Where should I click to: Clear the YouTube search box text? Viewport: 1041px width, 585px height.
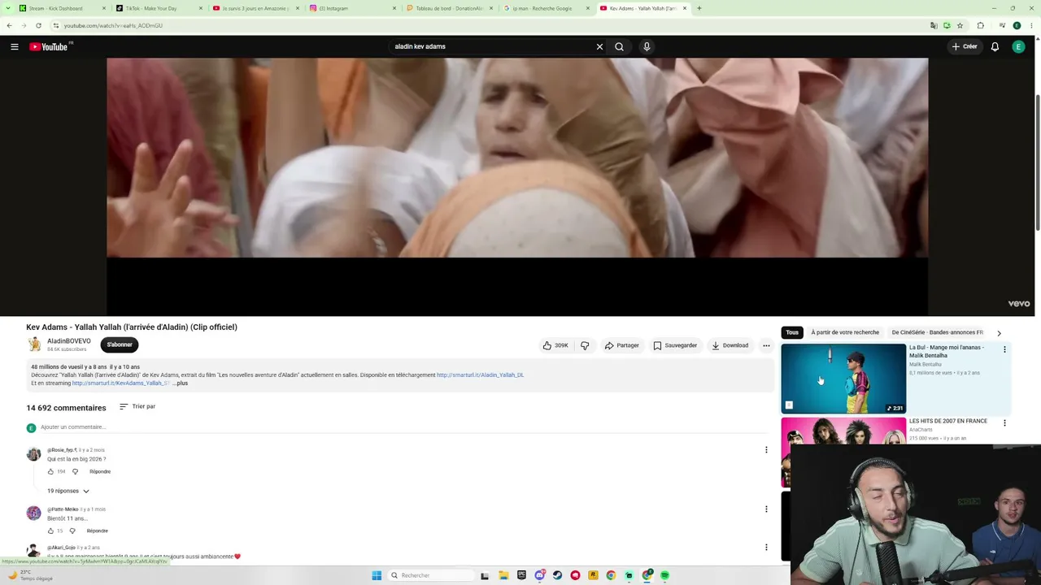pos(599,47)
